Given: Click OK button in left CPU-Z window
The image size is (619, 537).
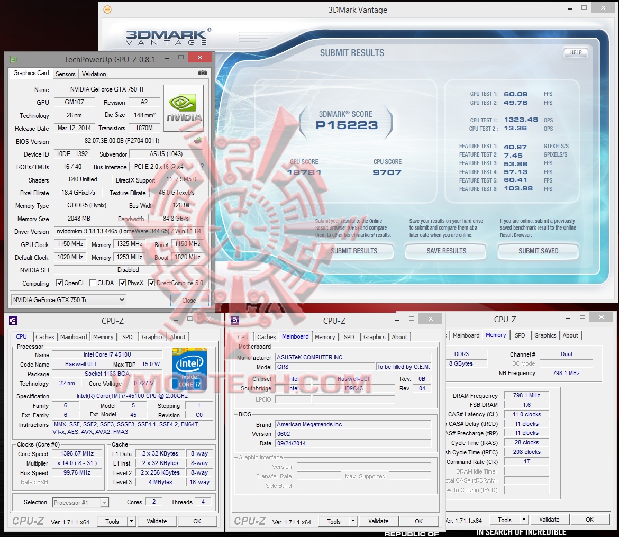Looking at the screenshot, I should pyautogui.click(x=197, y=521).
